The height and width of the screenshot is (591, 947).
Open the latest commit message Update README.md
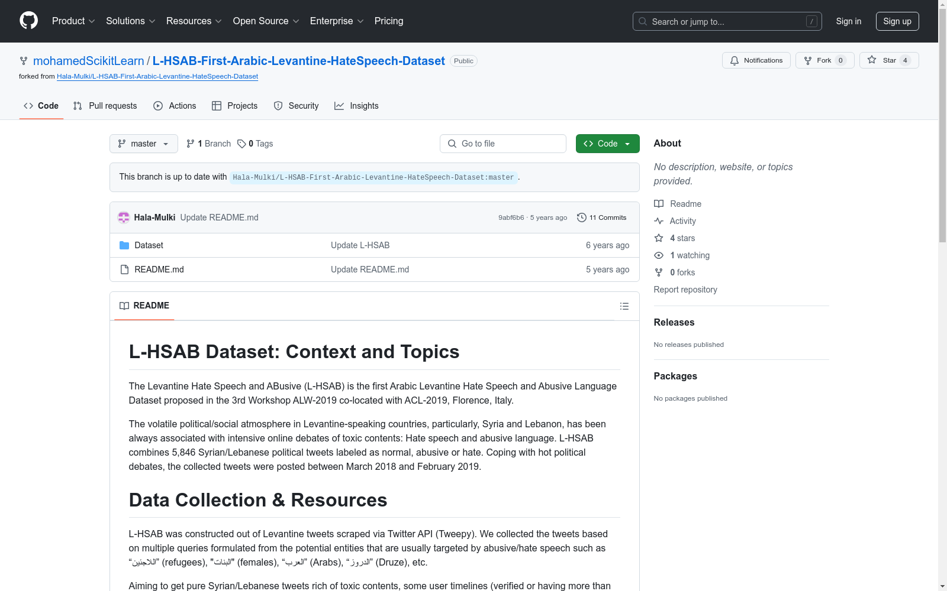click(x=219, y=217)
